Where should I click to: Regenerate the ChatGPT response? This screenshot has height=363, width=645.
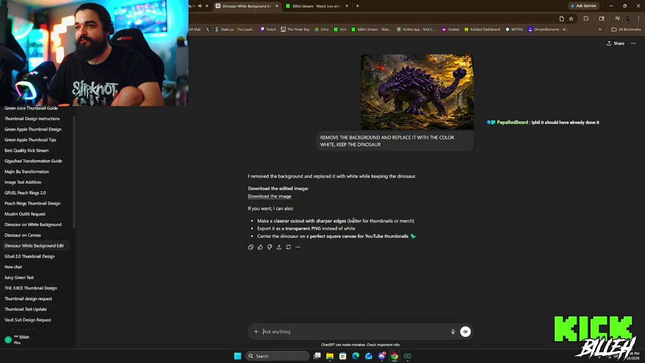tap(288, 247)
